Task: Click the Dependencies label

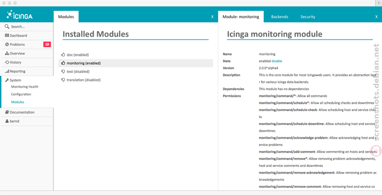Action: point(233,89)
